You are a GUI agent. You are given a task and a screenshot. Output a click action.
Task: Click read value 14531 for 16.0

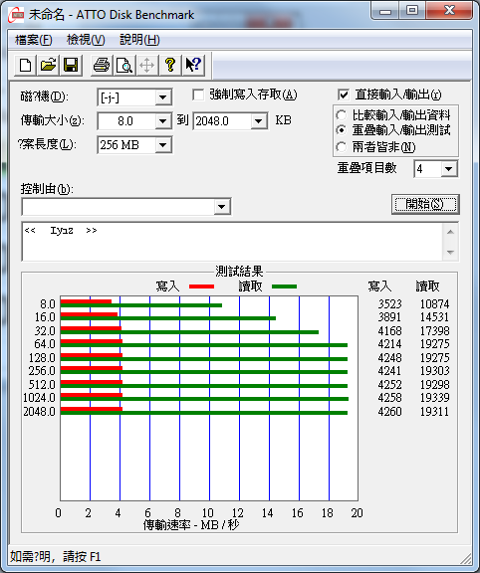pyautogui.click(x=434, y=317)
